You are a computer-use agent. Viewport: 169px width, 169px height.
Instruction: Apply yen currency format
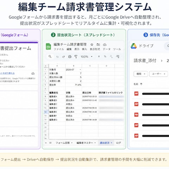[x=99, y=57]
